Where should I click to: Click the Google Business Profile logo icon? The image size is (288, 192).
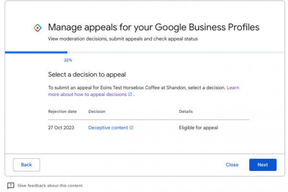[x=37, y=28]
